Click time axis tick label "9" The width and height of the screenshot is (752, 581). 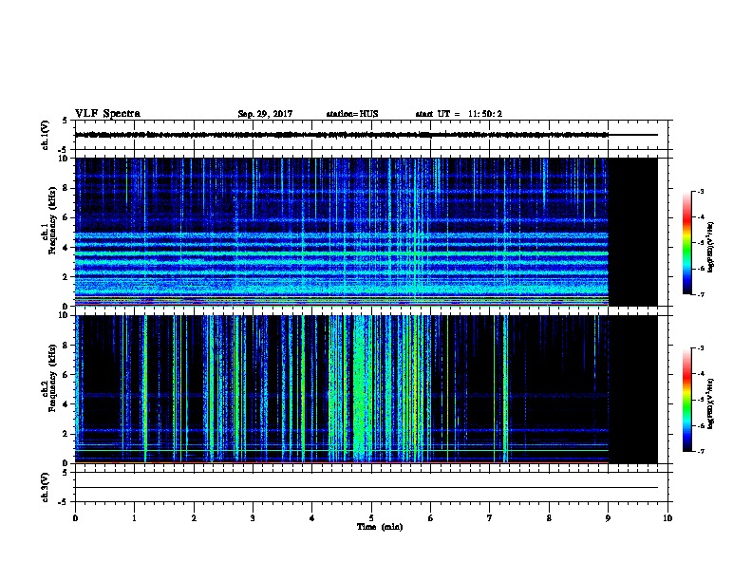(x=608, y=518)
